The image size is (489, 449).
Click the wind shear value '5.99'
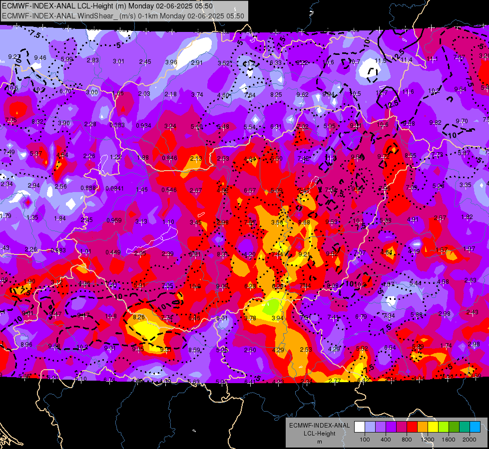click(x=67, y=59)
